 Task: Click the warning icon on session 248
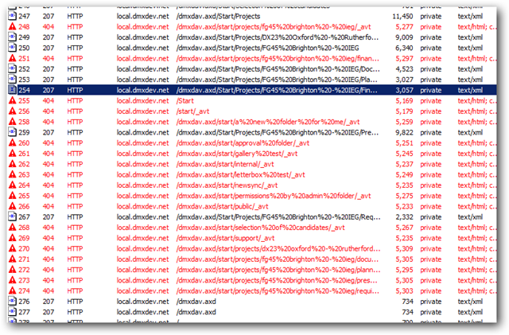click(13, 26)
